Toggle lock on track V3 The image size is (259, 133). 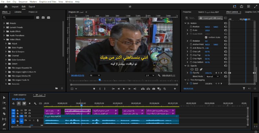click(x=17, y=110)
